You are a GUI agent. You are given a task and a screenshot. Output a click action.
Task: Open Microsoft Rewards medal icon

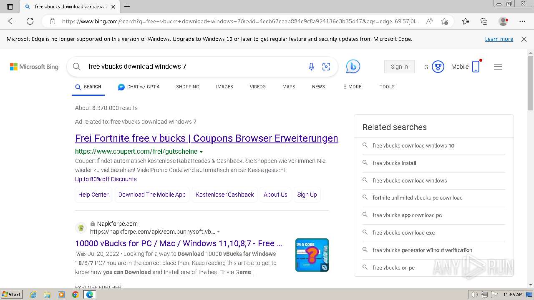pyautogui.click(x=438, y=67)
